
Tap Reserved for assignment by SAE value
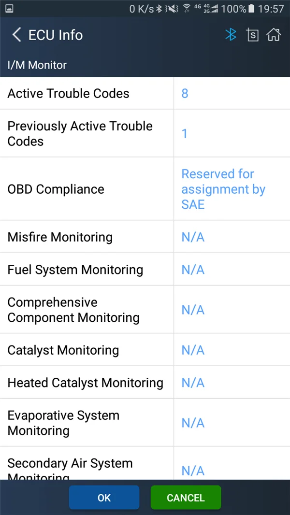(223, 189)
